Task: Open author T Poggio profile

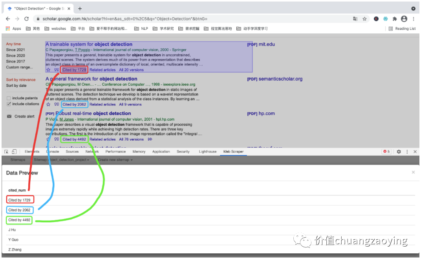Action: click(82, 50)
